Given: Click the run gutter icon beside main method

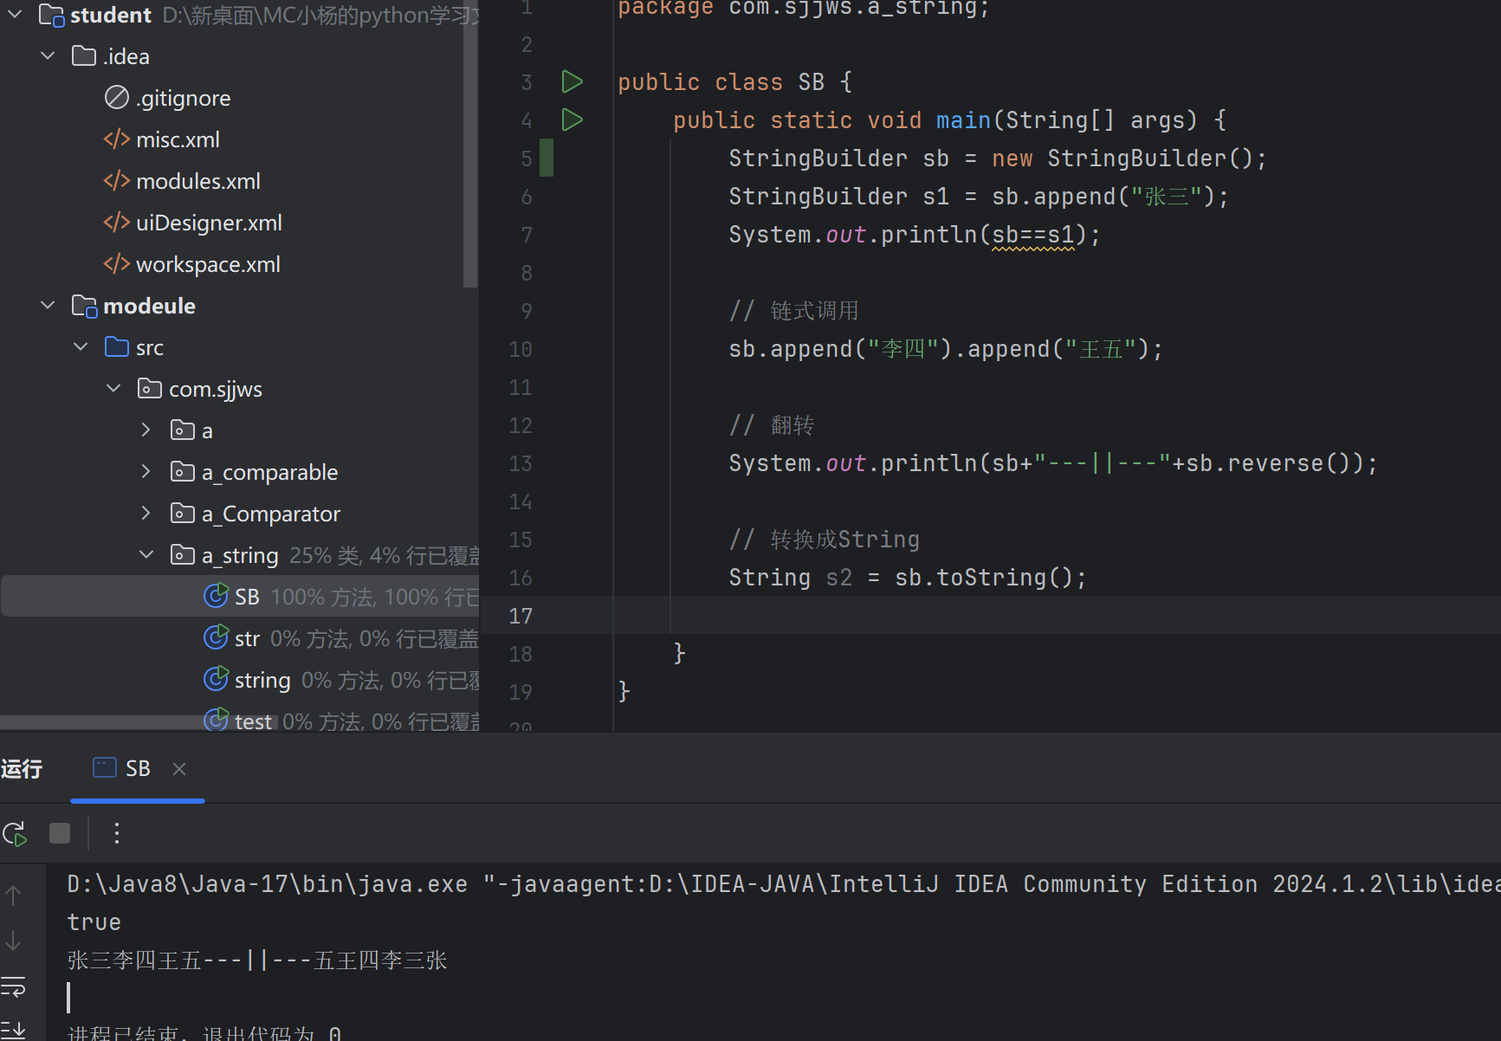Looking at the screenshot, I should click(x=572, y=120).
